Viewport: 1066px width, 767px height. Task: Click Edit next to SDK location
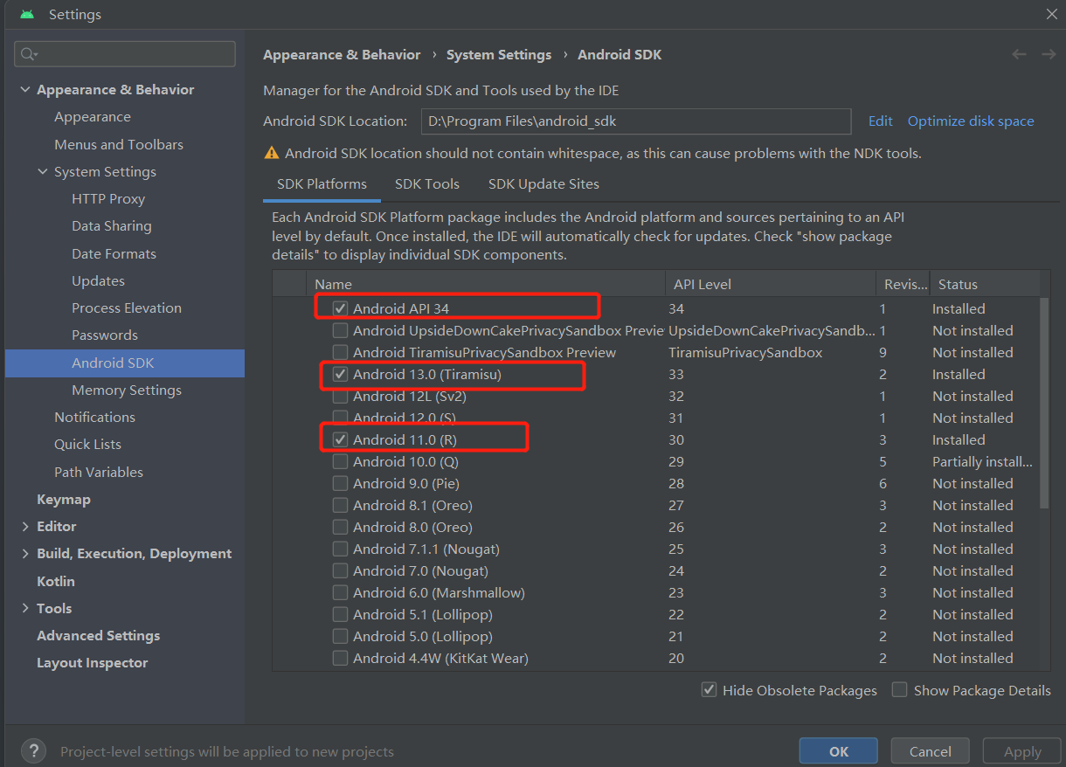pos(881,121)
